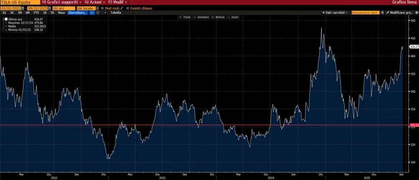Screen dimensions: 419x180
Task: Switch to the bar chart type icon
Action: 98,12
